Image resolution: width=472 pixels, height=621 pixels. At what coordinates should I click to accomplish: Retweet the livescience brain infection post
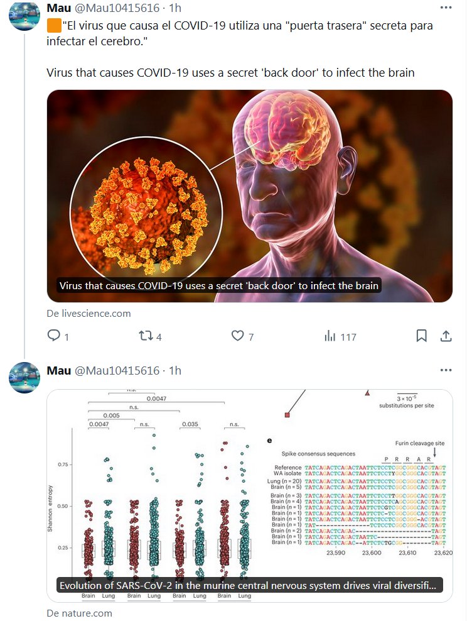pyautogui.click(x=146, y=336)
